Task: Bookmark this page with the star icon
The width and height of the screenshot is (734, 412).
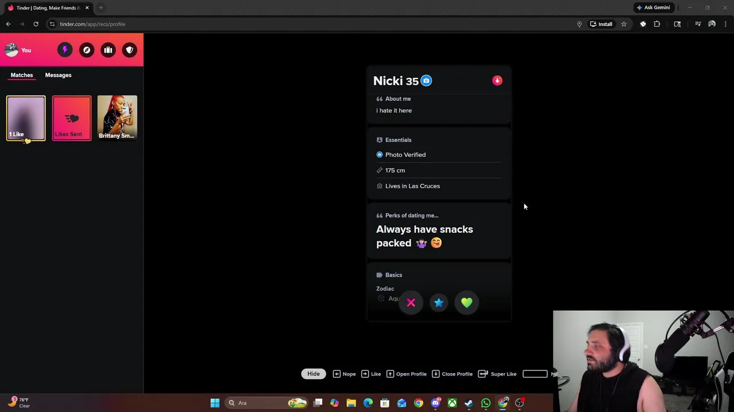Action: pyautogui.click(x=624, y=24)
